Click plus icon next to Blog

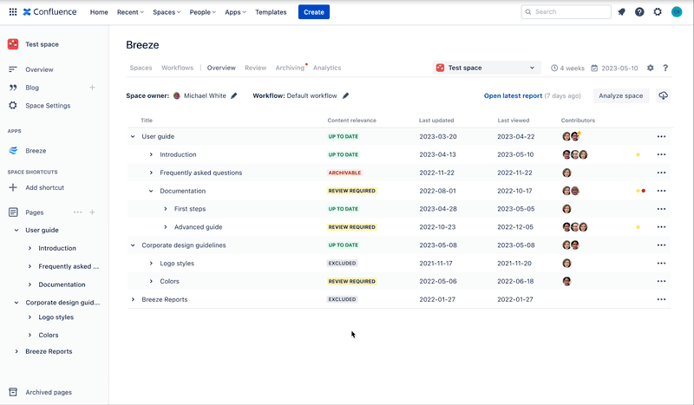92,88
